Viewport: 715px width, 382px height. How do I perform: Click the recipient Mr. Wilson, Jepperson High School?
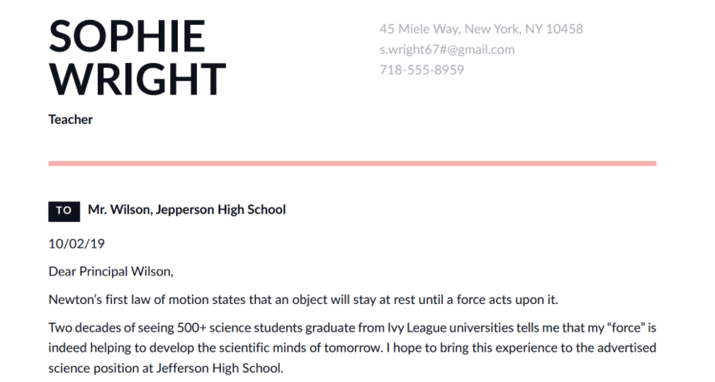187,210
